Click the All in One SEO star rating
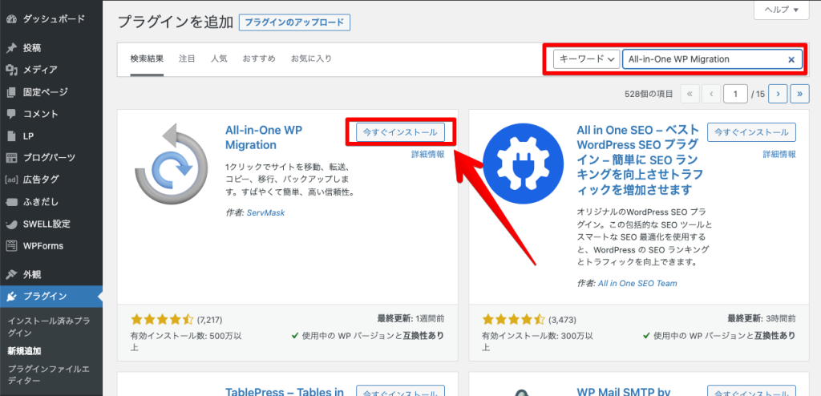 pos(514,319)
